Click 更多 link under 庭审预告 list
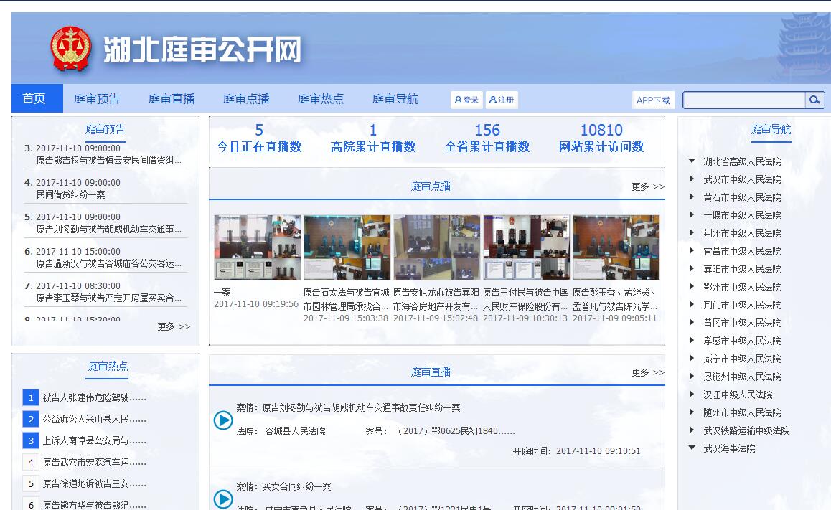Viewport: 831px width, 510px height. [174, 326]
